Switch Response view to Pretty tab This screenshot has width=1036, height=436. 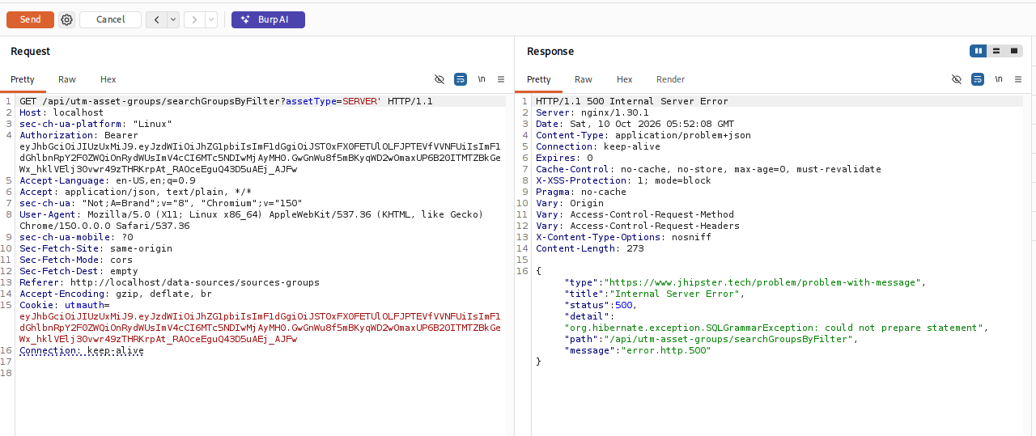[x=539, y=79]
